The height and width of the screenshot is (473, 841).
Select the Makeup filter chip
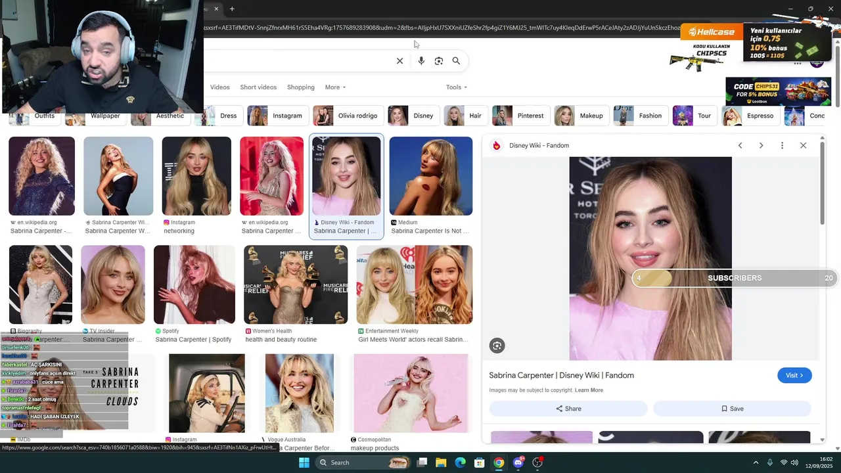tap(581, 116)
